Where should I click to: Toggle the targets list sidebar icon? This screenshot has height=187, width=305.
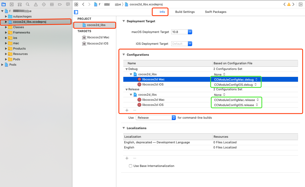point(76,12)
